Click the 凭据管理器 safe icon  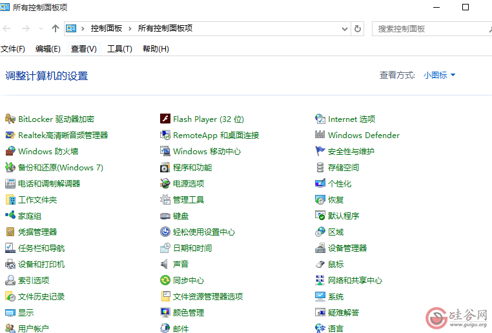tap(10, 232)
